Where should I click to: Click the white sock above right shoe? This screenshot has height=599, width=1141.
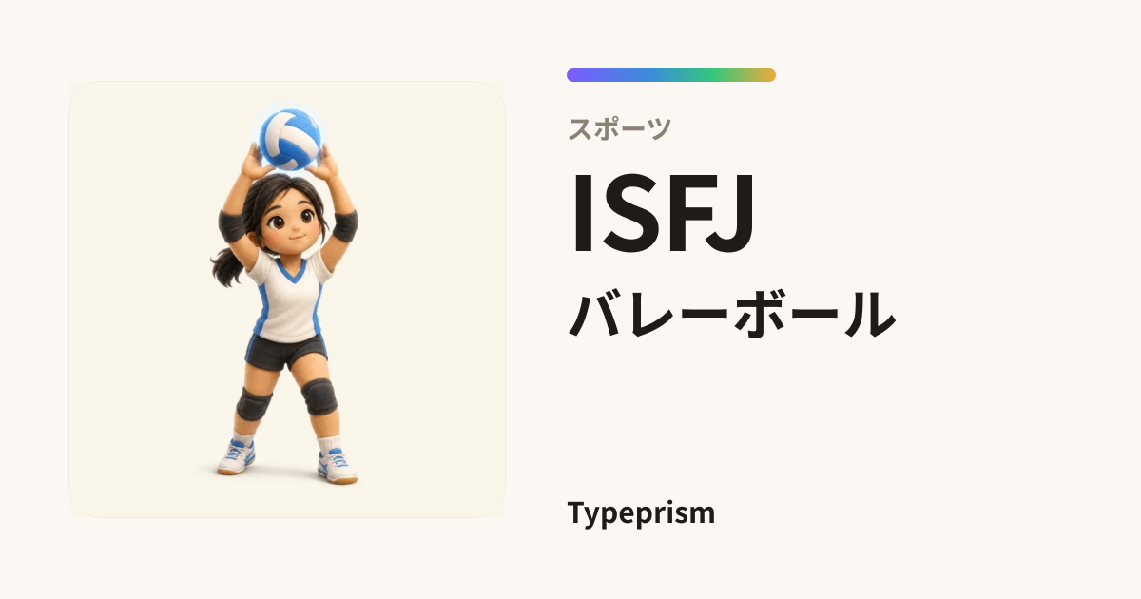pyautogui.click(x=330, y=444)
